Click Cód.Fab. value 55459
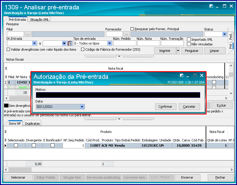The height and width of the screenshot is (185, 237). pos(198,145)
